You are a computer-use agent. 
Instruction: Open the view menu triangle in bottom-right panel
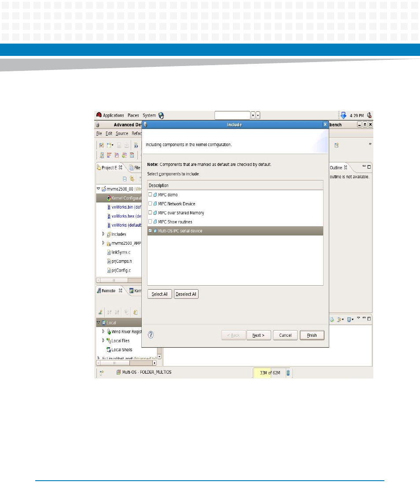358,318
